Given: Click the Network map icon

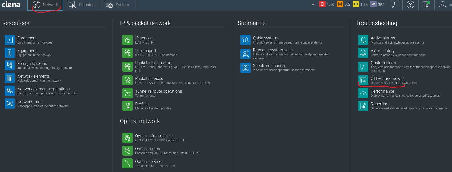Looking at the screenshot, I should point(10,104).
